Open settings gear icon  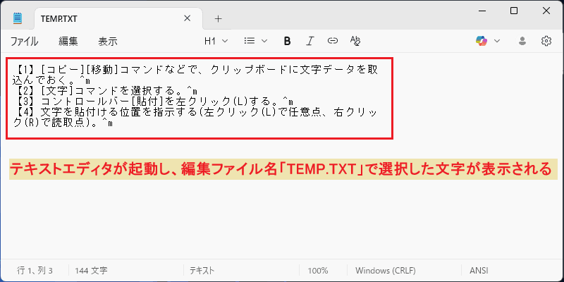[x=546, y=41]
